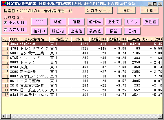Sort by 終値 button

[58, 22]
